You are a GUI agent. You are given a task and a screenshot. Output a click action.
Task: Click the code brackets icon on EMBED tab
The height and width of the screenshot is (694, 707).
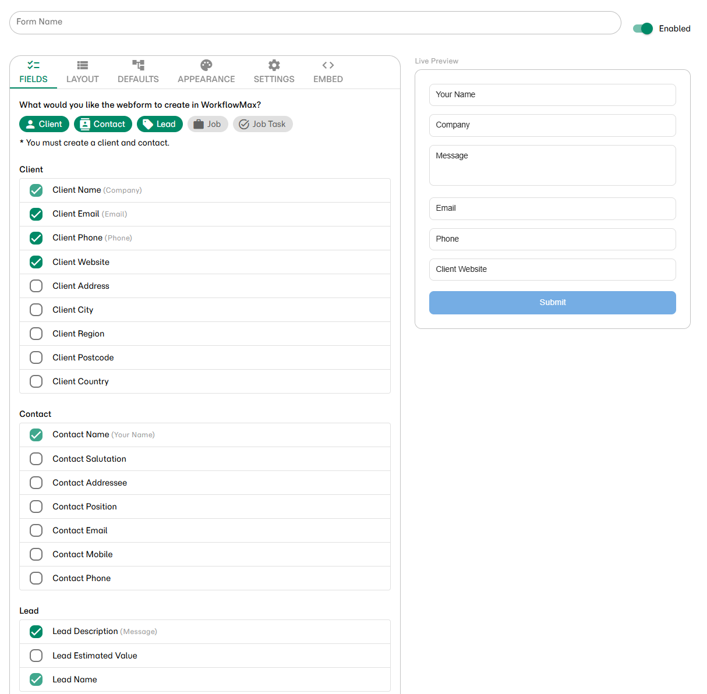[327, 64]
